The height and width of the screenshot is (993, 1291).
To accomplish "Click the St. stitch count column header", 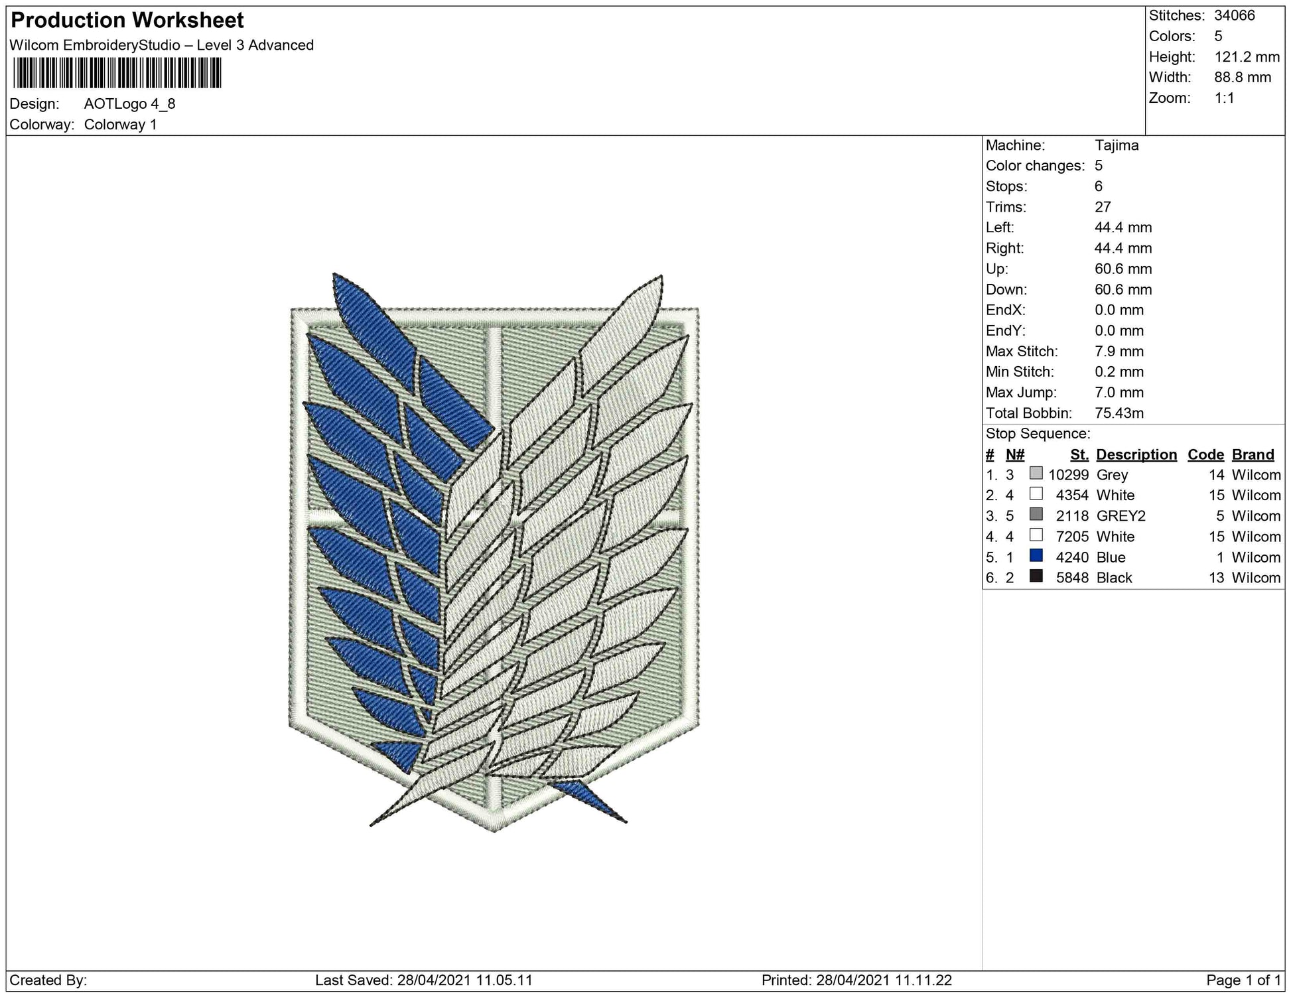I will click(1079, 454).
